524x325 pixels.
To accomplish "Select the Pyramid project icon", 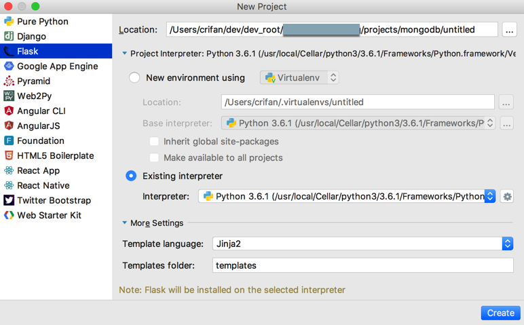I will 9,81.
